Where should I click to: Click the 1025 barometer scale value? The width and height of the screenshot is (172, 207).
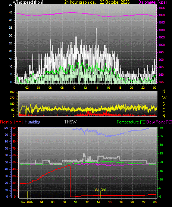click(162, 8)
